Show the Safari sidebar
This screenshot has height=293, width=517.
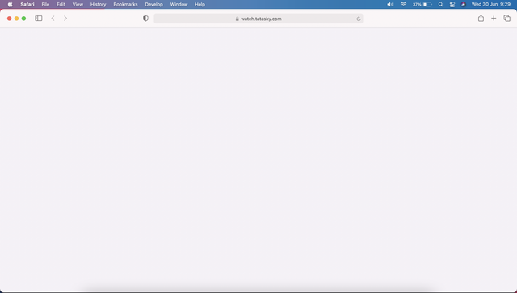tap(39, 19)
